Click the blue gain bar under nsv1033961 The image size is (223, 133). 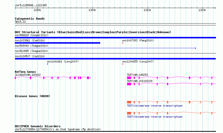tap(57, 43)
